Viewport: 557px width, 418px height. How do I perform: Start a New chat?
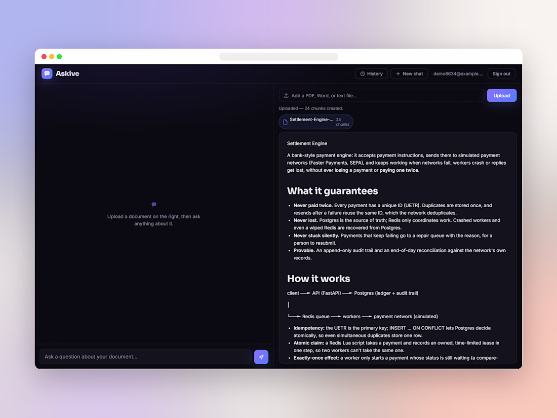click(x=409, y=74)
